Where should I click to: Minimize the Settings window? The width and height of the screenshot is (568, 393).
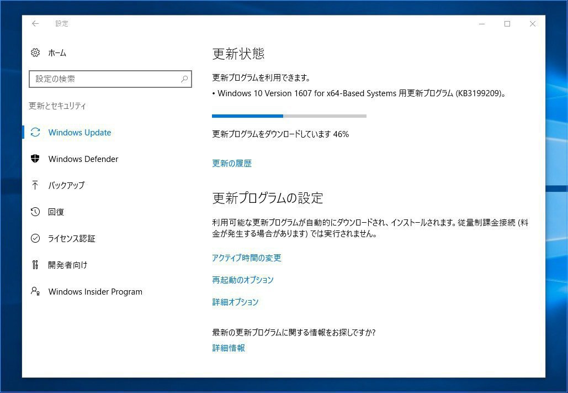click(x=482, y=24)
